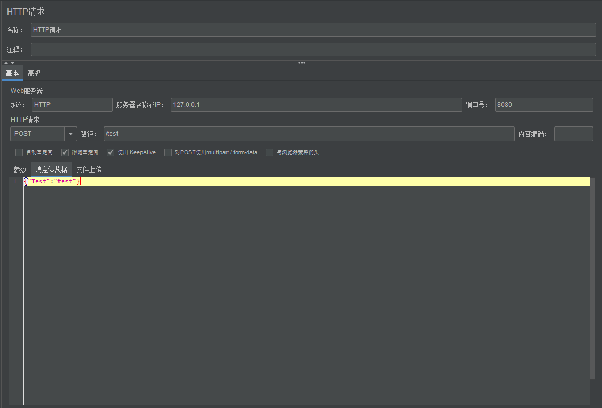The width and height of the screenshot is (602, 408).
Task: Uncheck the 跟随重定向 checkbox
Action: (x=65, y=152)
